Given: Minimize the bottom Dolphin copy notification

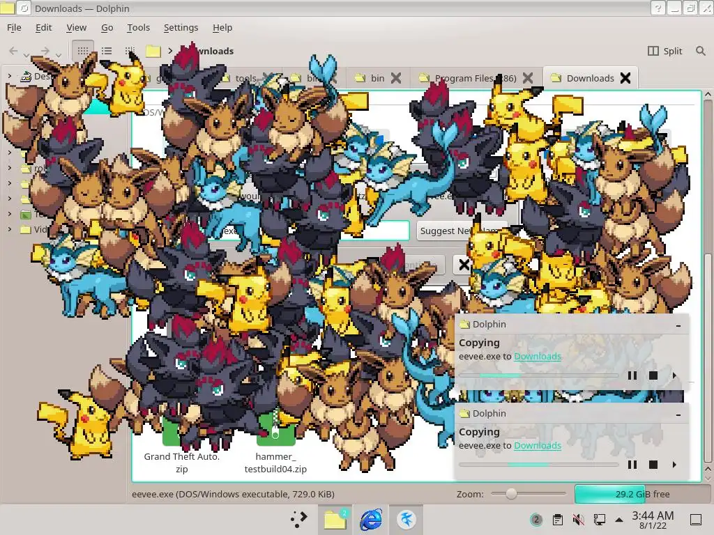Looking at the screenshot, I should click(x=678, y=415).
